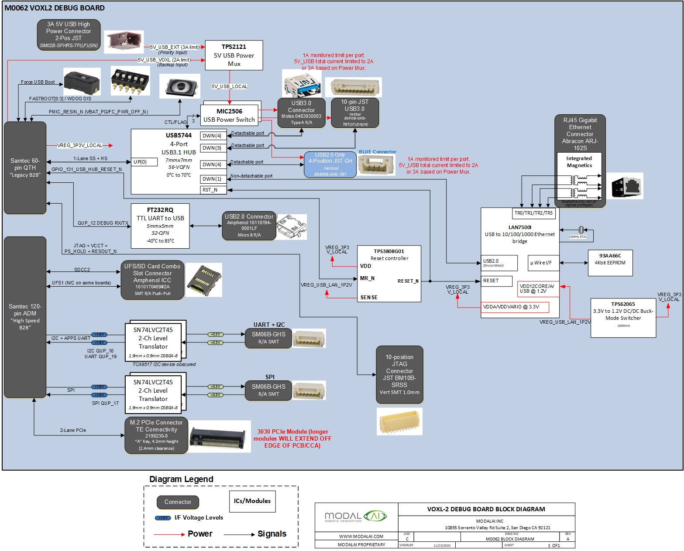684x551 pixels.
Task: Click the UART + I2C SM06B-GHS connector photo
Action: point(309,339)
